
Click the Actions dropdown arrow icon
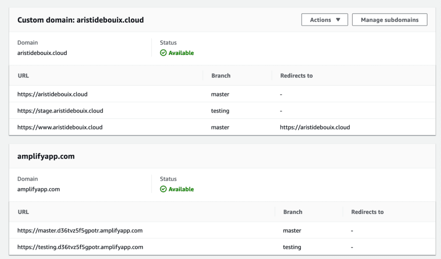pos(338,20)
